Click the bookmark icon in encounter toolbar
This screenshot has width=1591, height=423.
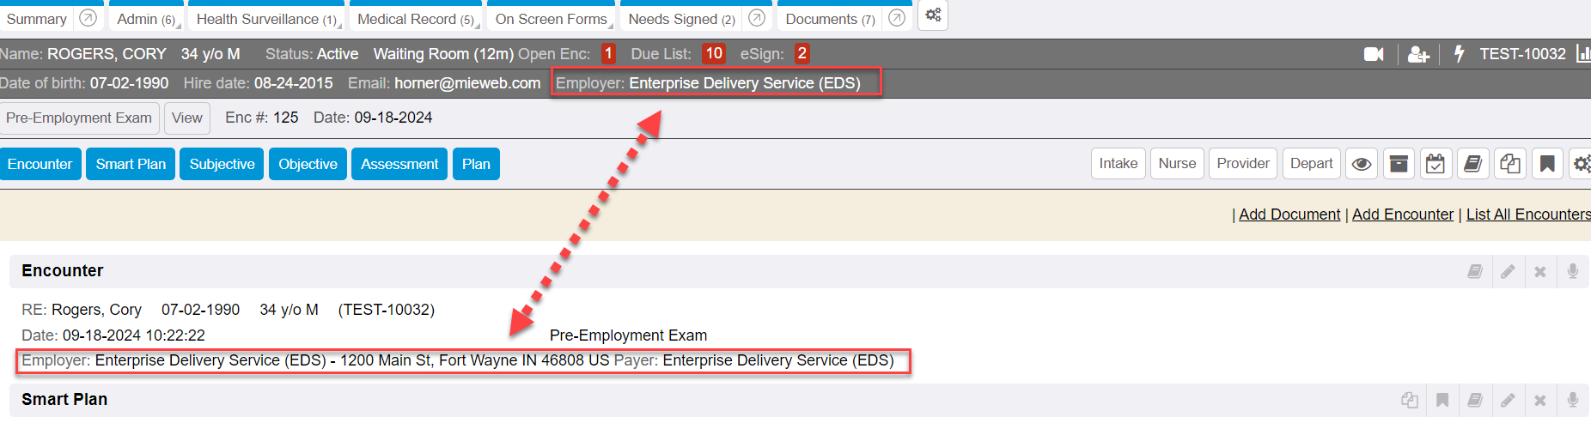(x=1547, y=164)
